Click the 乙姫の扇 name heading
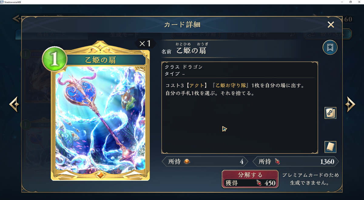 coord(191,51)
